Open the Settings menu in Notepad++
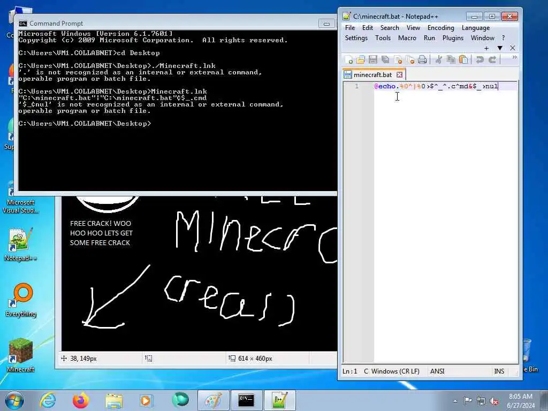The width and height of the screenshot is (548, 411). click(x=356, y=38)
